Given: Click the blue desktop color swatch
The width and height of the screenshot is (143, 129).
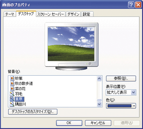Looking at the screenshot, I should tap(119, 106).
